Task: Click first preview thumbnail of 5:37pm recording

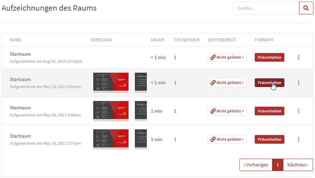Action: pos(111,139)
